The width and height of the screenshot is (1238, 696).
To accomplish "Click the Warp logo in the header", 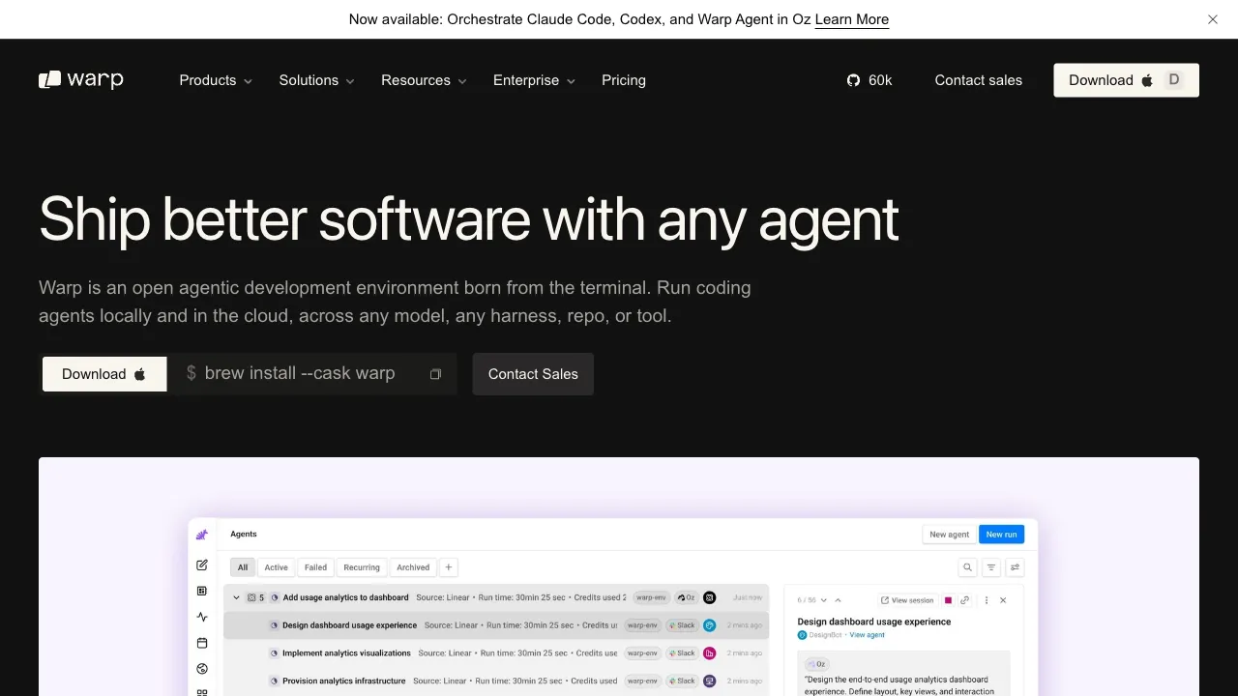I will click(81, 80).
